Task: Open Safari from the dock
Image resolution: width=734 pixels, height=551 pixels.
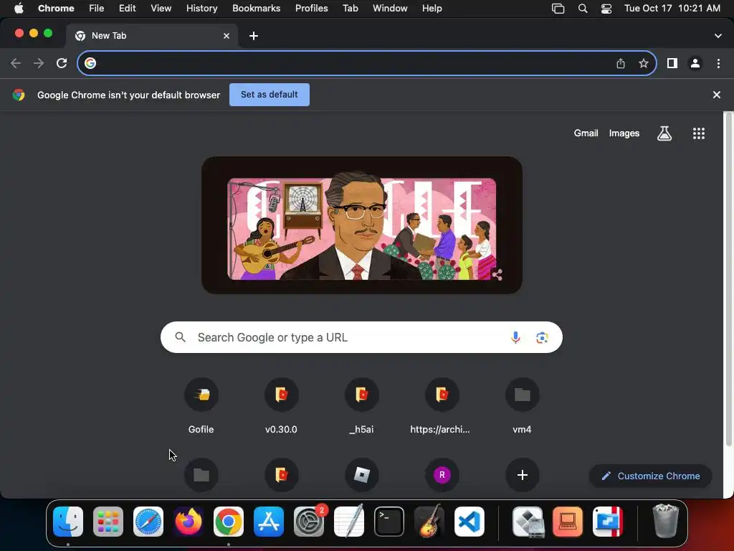Action: (148, 522)
